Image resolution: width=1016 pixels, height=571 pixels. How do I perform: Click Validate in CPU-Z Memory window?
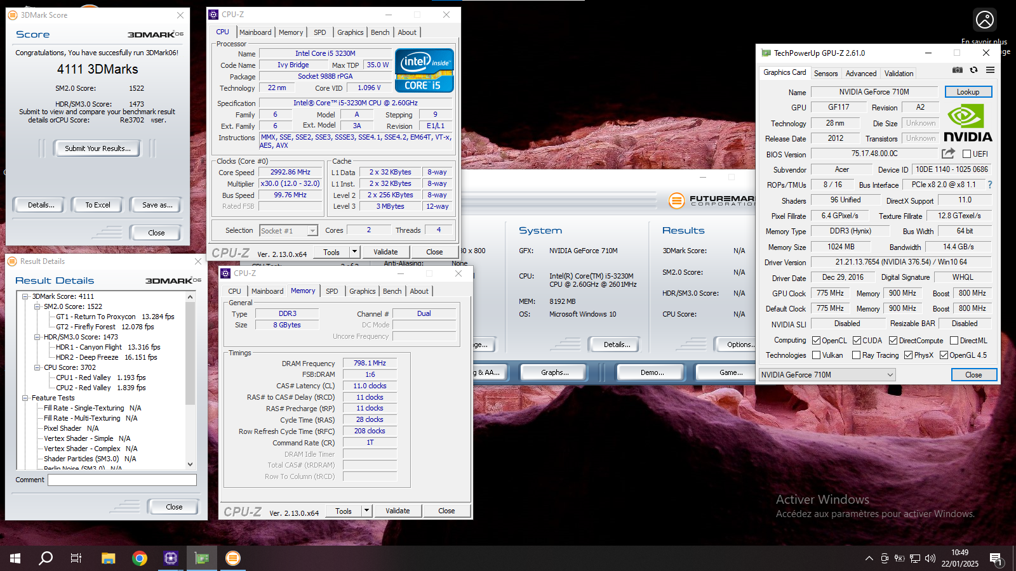398,511
